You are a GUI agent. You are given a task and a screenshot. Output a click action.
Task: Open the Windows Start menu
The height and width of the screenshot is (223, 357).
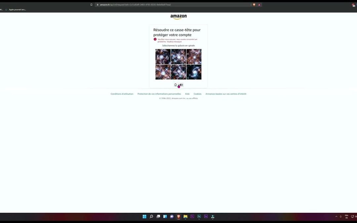[144, 216]
